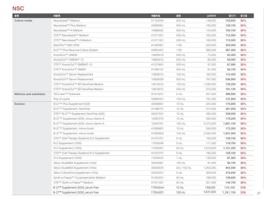Select G-5 Supplement (100X) product

pyautogui.click(x=67, y=158)
